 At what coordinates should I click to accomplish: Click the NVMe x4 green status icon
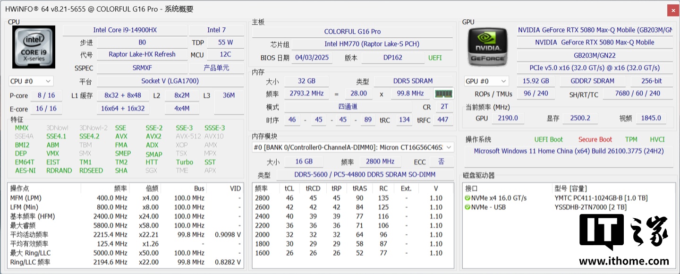coord(467,198)
